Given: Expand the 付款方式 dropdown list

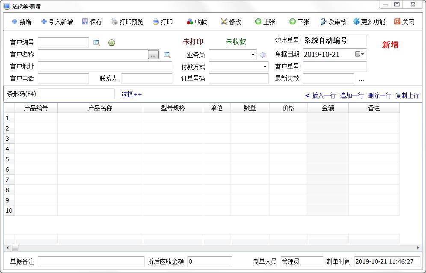Looking at the screenshot, I should pos(265,67).
